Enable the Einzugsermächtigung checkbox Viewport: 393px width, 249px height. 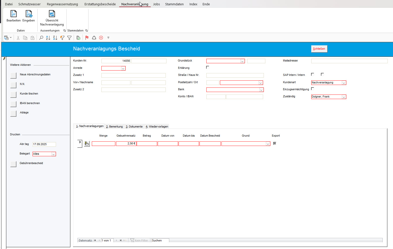(x=313, y=89)
